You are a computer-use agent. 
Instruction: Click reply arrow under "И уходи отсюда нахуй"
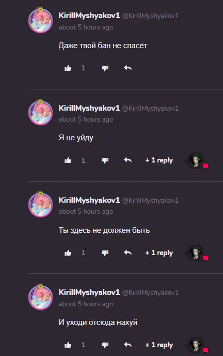point(128,345)
